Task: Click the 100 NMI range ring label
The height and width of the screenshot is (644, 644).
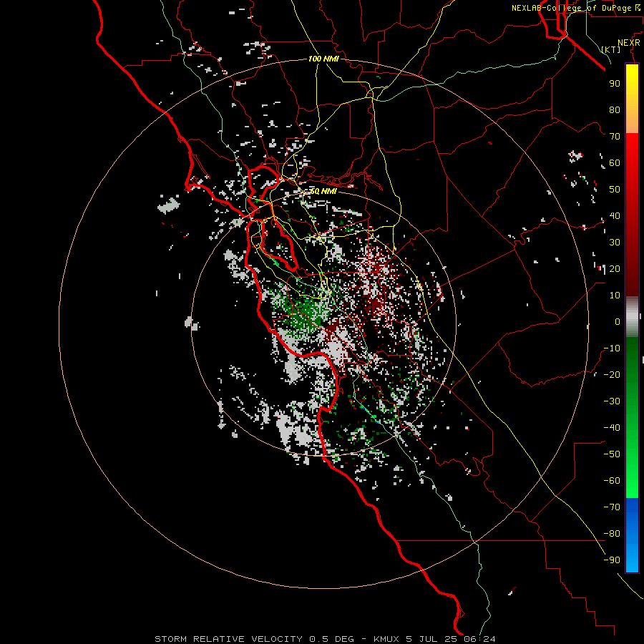Action: (323, 59)
